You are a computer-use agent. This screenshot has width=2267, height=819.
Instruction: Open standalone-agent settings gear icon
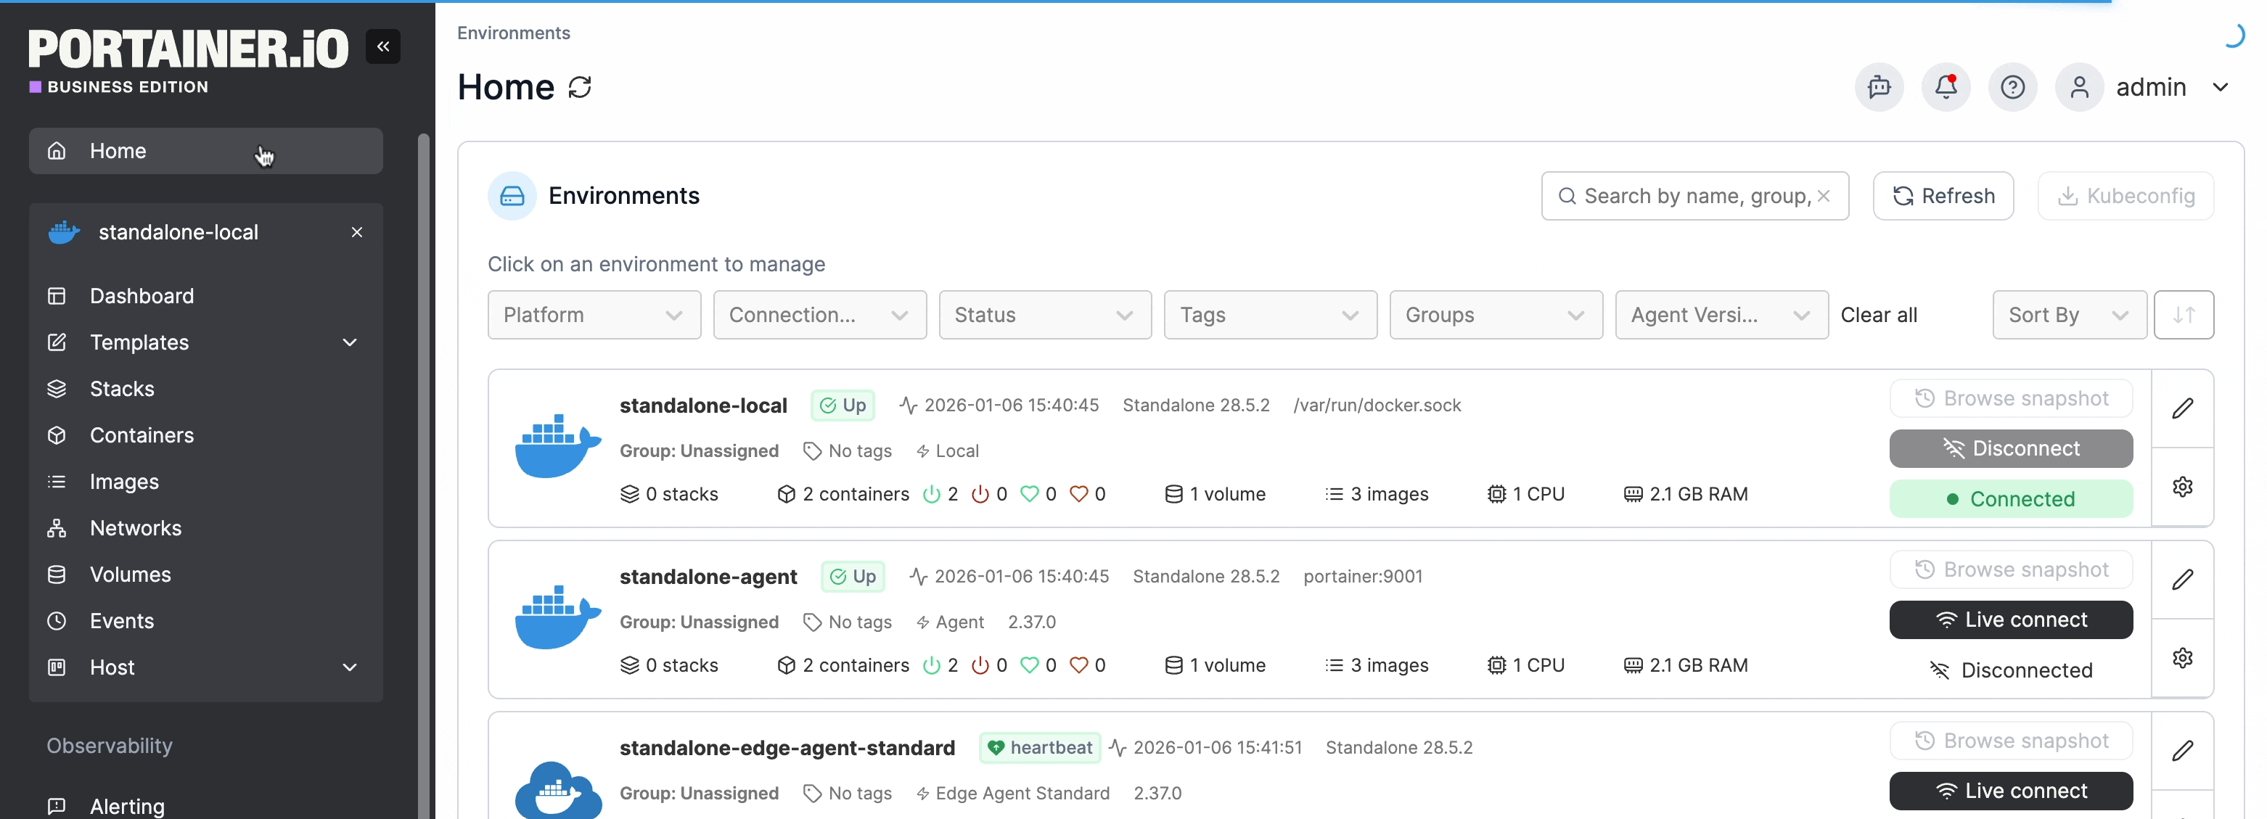pyautogui.click(x=2181, y=658)
